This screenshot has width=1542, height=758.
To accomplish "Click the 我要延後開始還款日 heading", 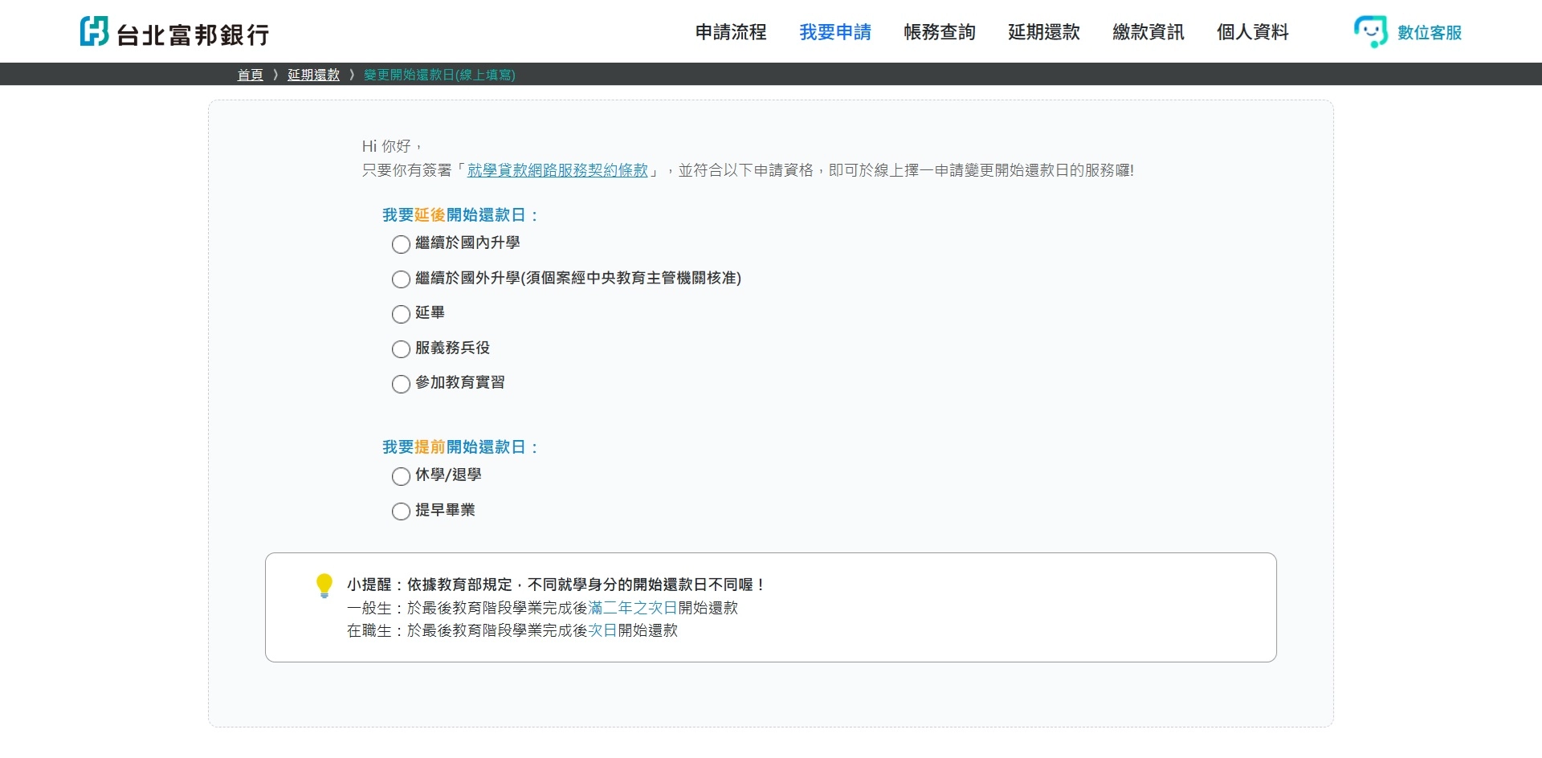I will point(460,215).
